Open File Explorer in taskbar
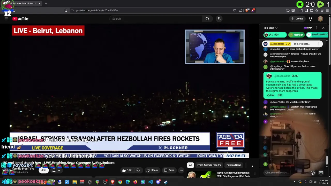This screenshot has height=186, width=331. pos(74,182)
